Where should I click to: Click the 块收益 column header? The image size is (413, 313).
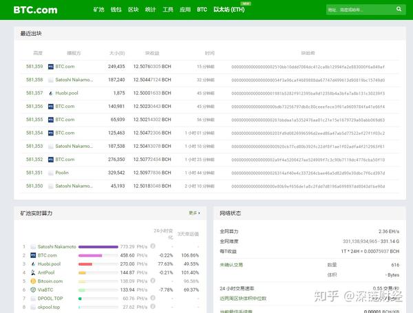[x=152, y=53]
